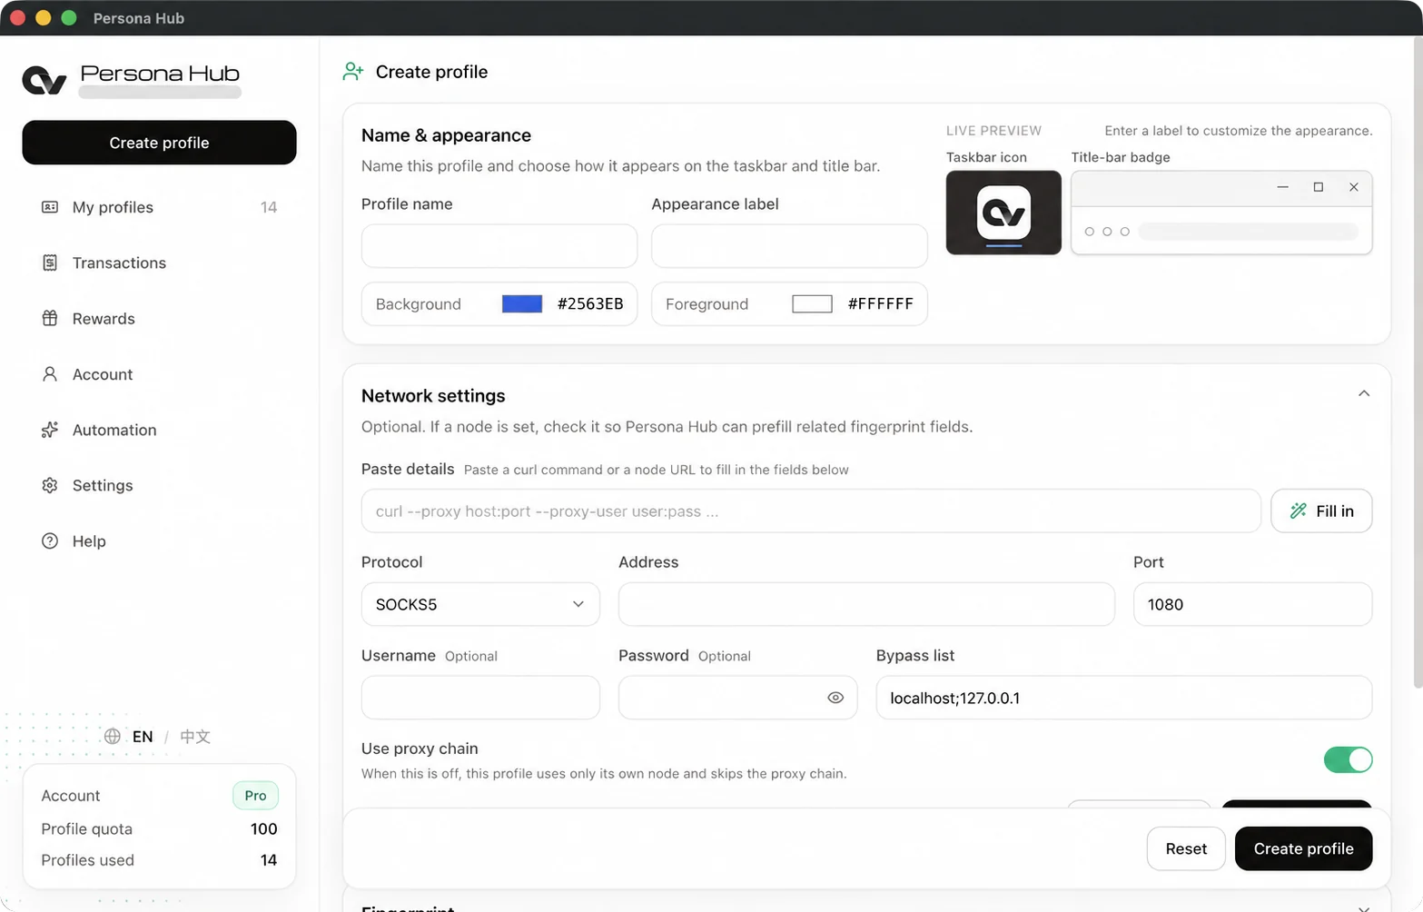
Task: Open the Rewards menu item
Action: coord(159,318)
